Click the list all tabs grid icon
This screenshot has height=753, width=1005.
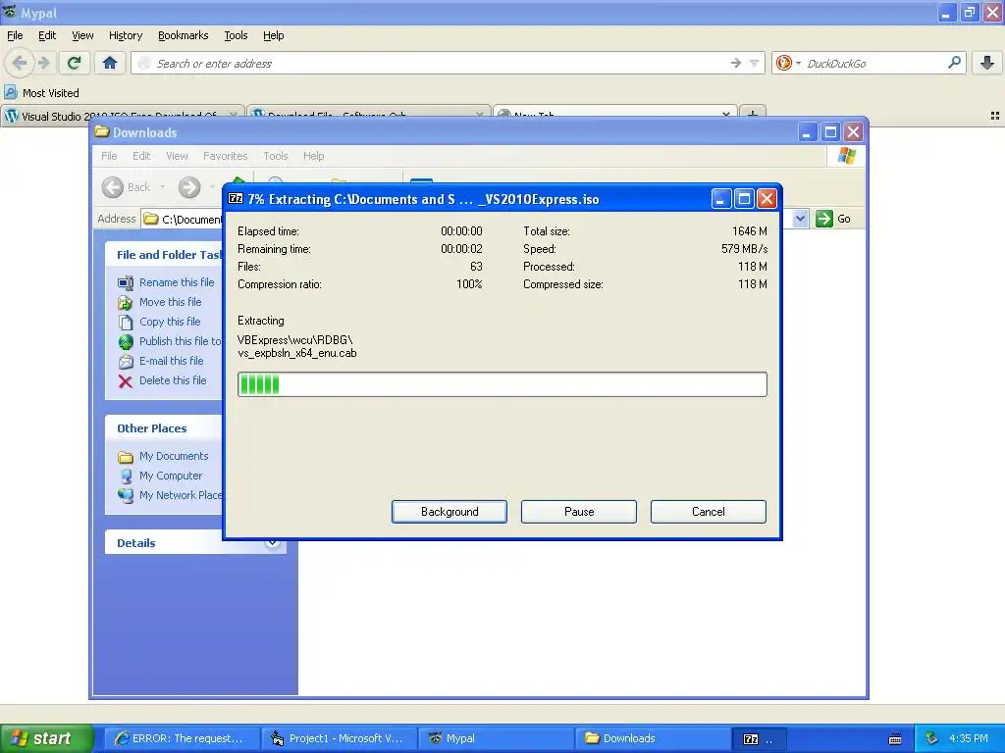pos(995,116)
